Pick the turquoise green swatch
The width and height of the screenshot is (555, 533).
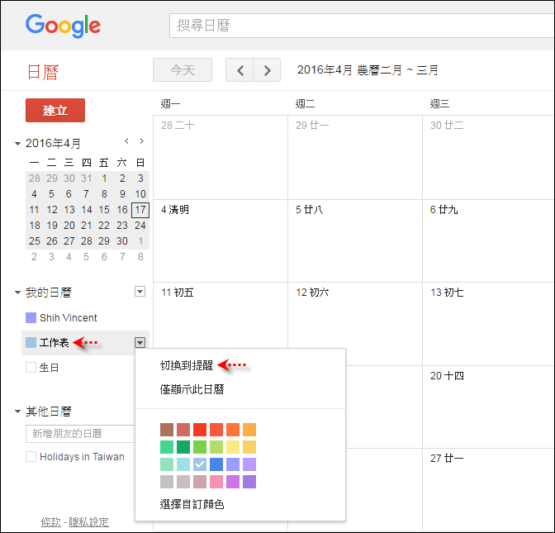click(x=167, y=447)
